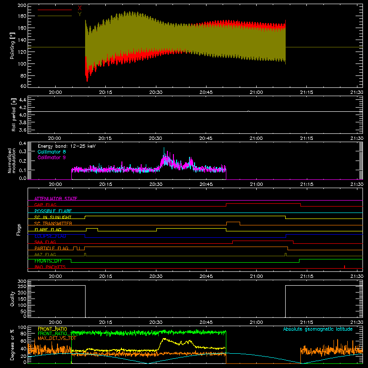The height and width of the screenshot is (368, 368).
Task: Click the 'Flags' vertical axis title
Action: 19,230
